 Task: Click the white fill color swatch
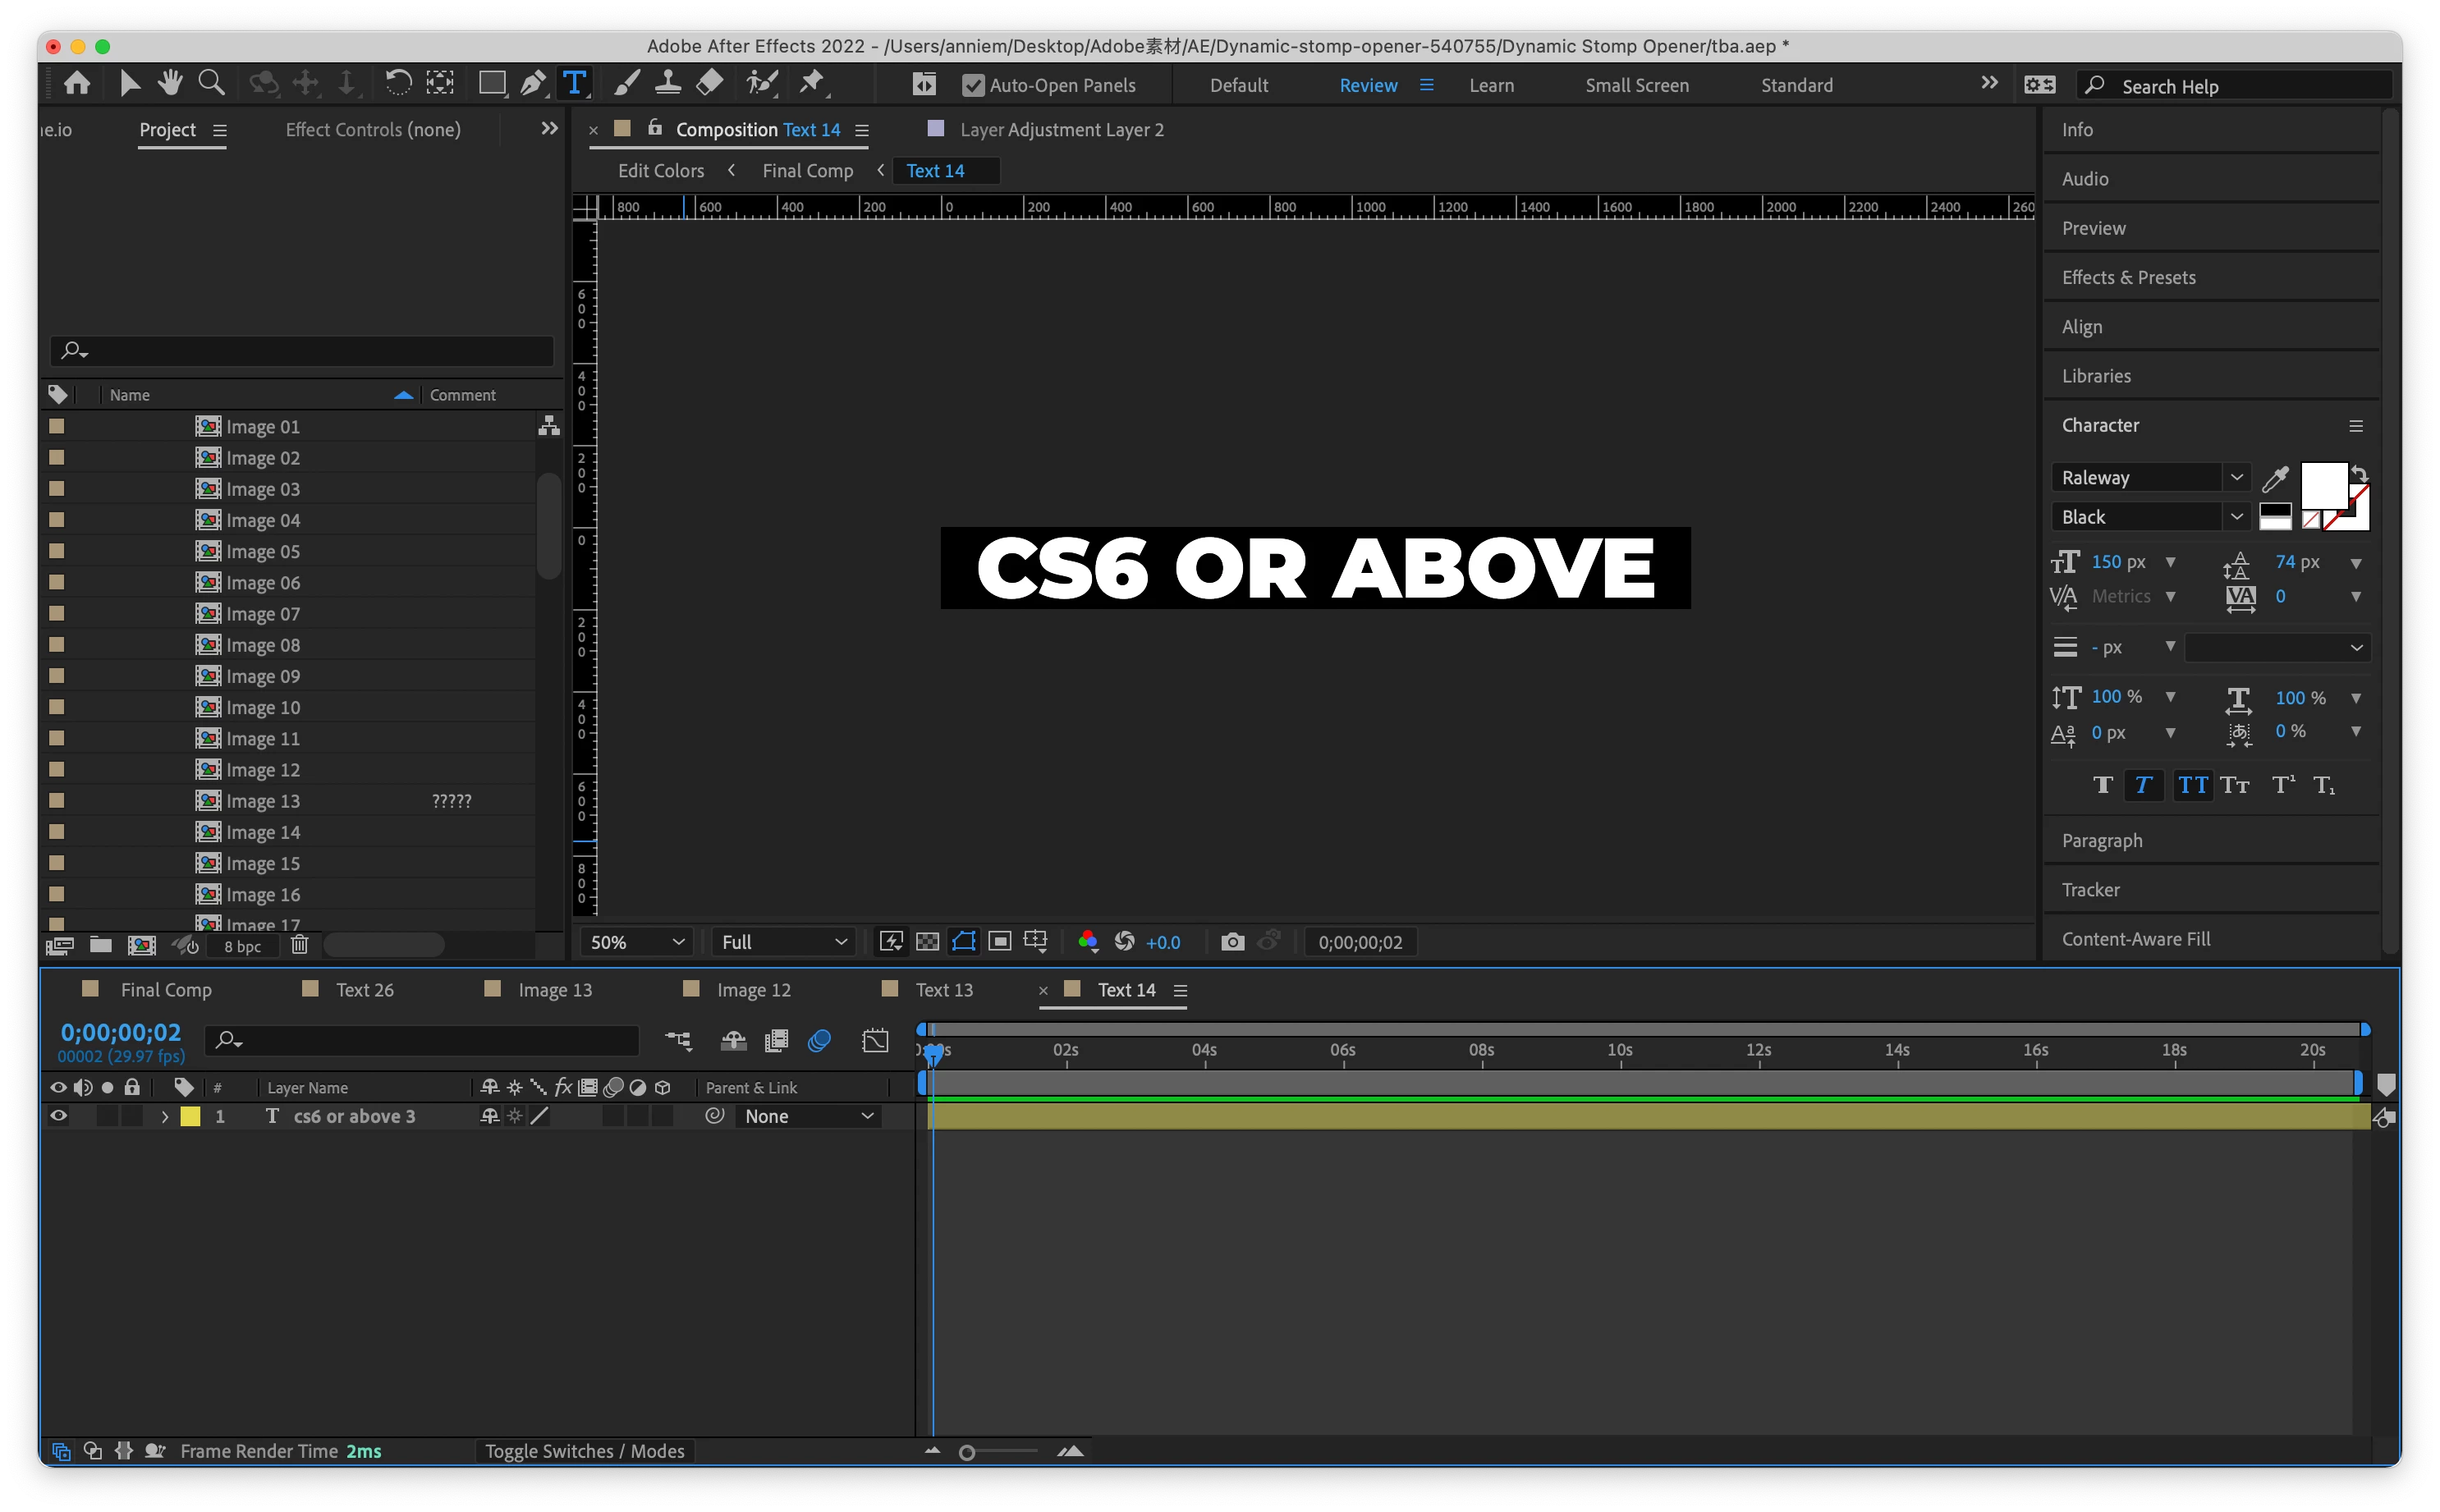tap(2323, 486)
